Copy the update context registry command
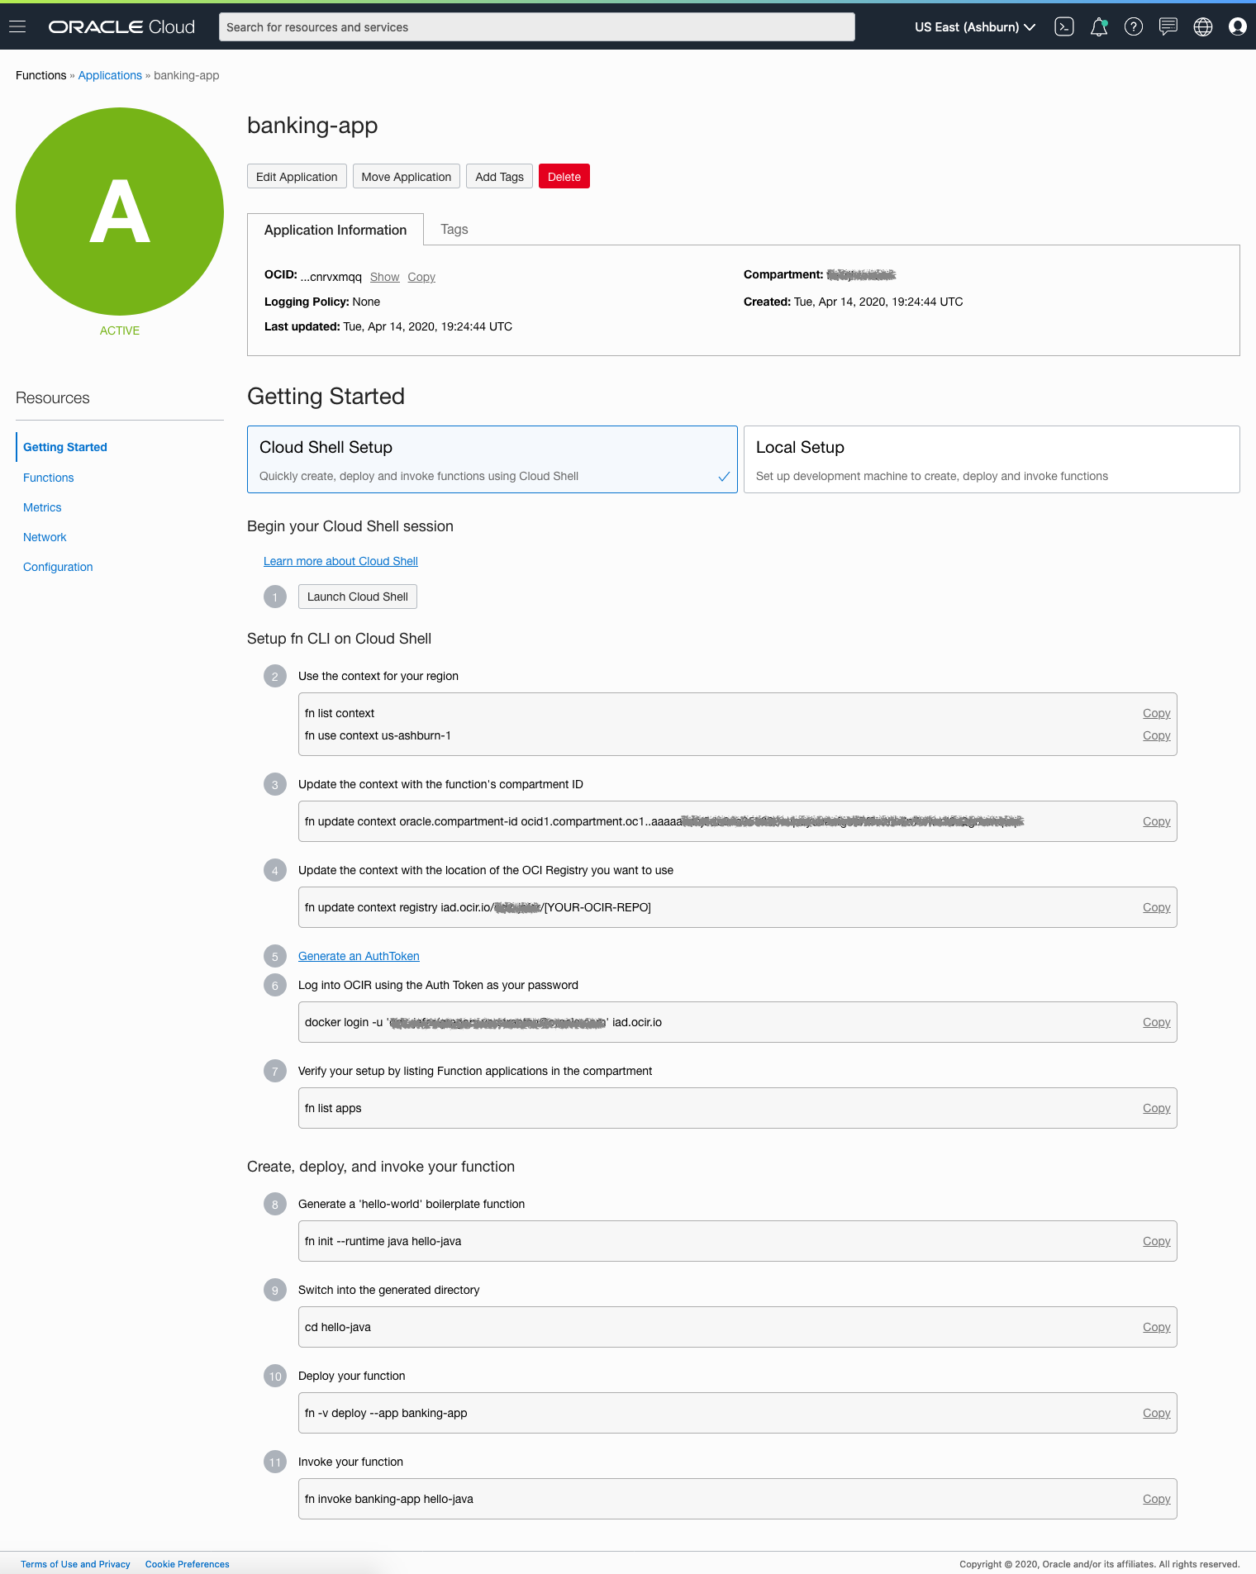Viewport: 1256px width, 1574px height. click(x=1157, y=907)
